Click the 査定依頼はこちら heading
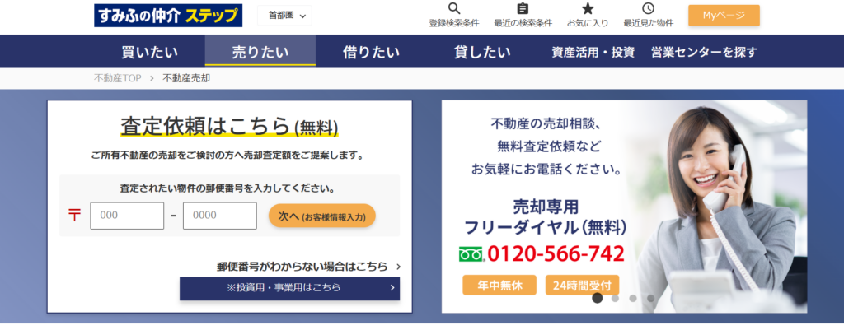This screenshot has height=330, width=844. (229, 126)
